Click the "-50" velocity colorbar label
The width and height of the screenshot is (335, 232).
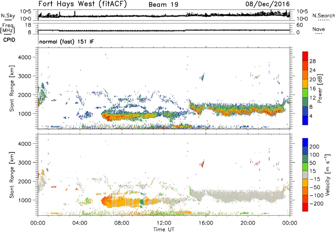(314, 187)
